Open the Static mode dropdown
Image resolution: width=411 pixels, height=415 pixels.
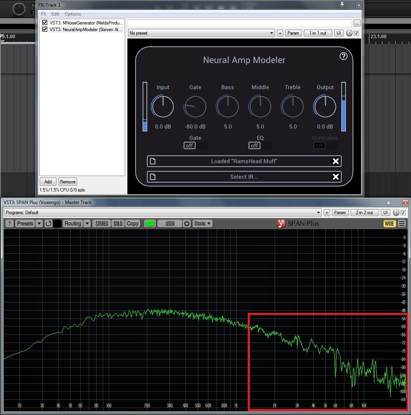(x=203, y=223)
